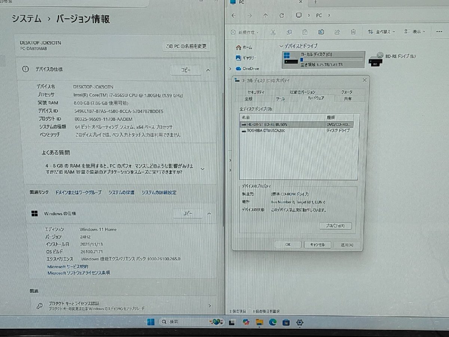Expand the OneDrive sidebar entry
Viewport: 449px width, 337px height.
point(230,69)
